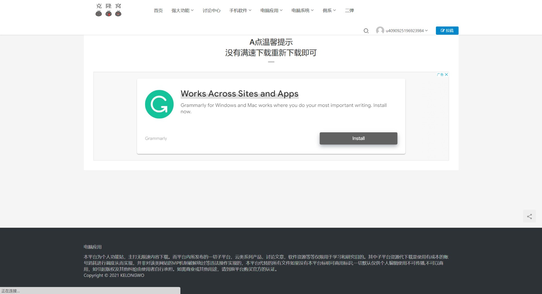Screen dimensions: 542x294
Task: Open the 二弹 menu item
Action: tap(349, 10)
